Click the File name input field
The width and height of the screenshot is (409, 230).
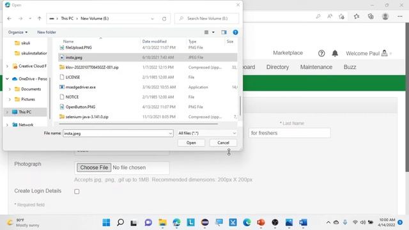(x=118, y=134)
